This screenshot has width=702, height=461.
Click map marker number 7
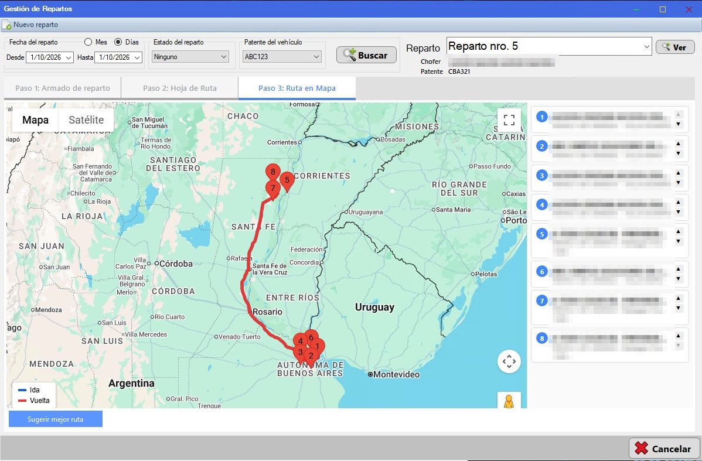click(272, 189)
